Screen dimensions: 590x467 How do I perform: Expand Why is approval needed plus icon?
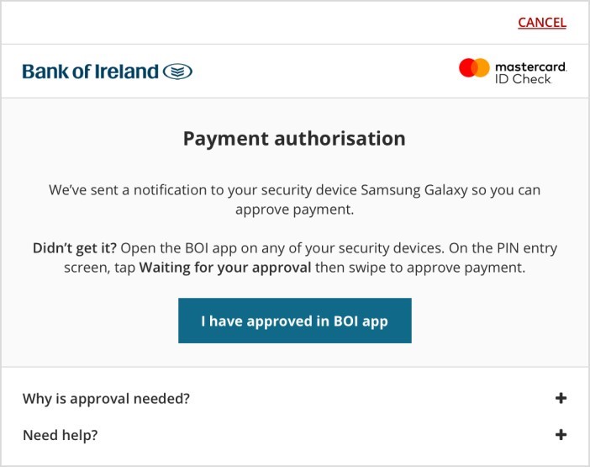point(561,399)
